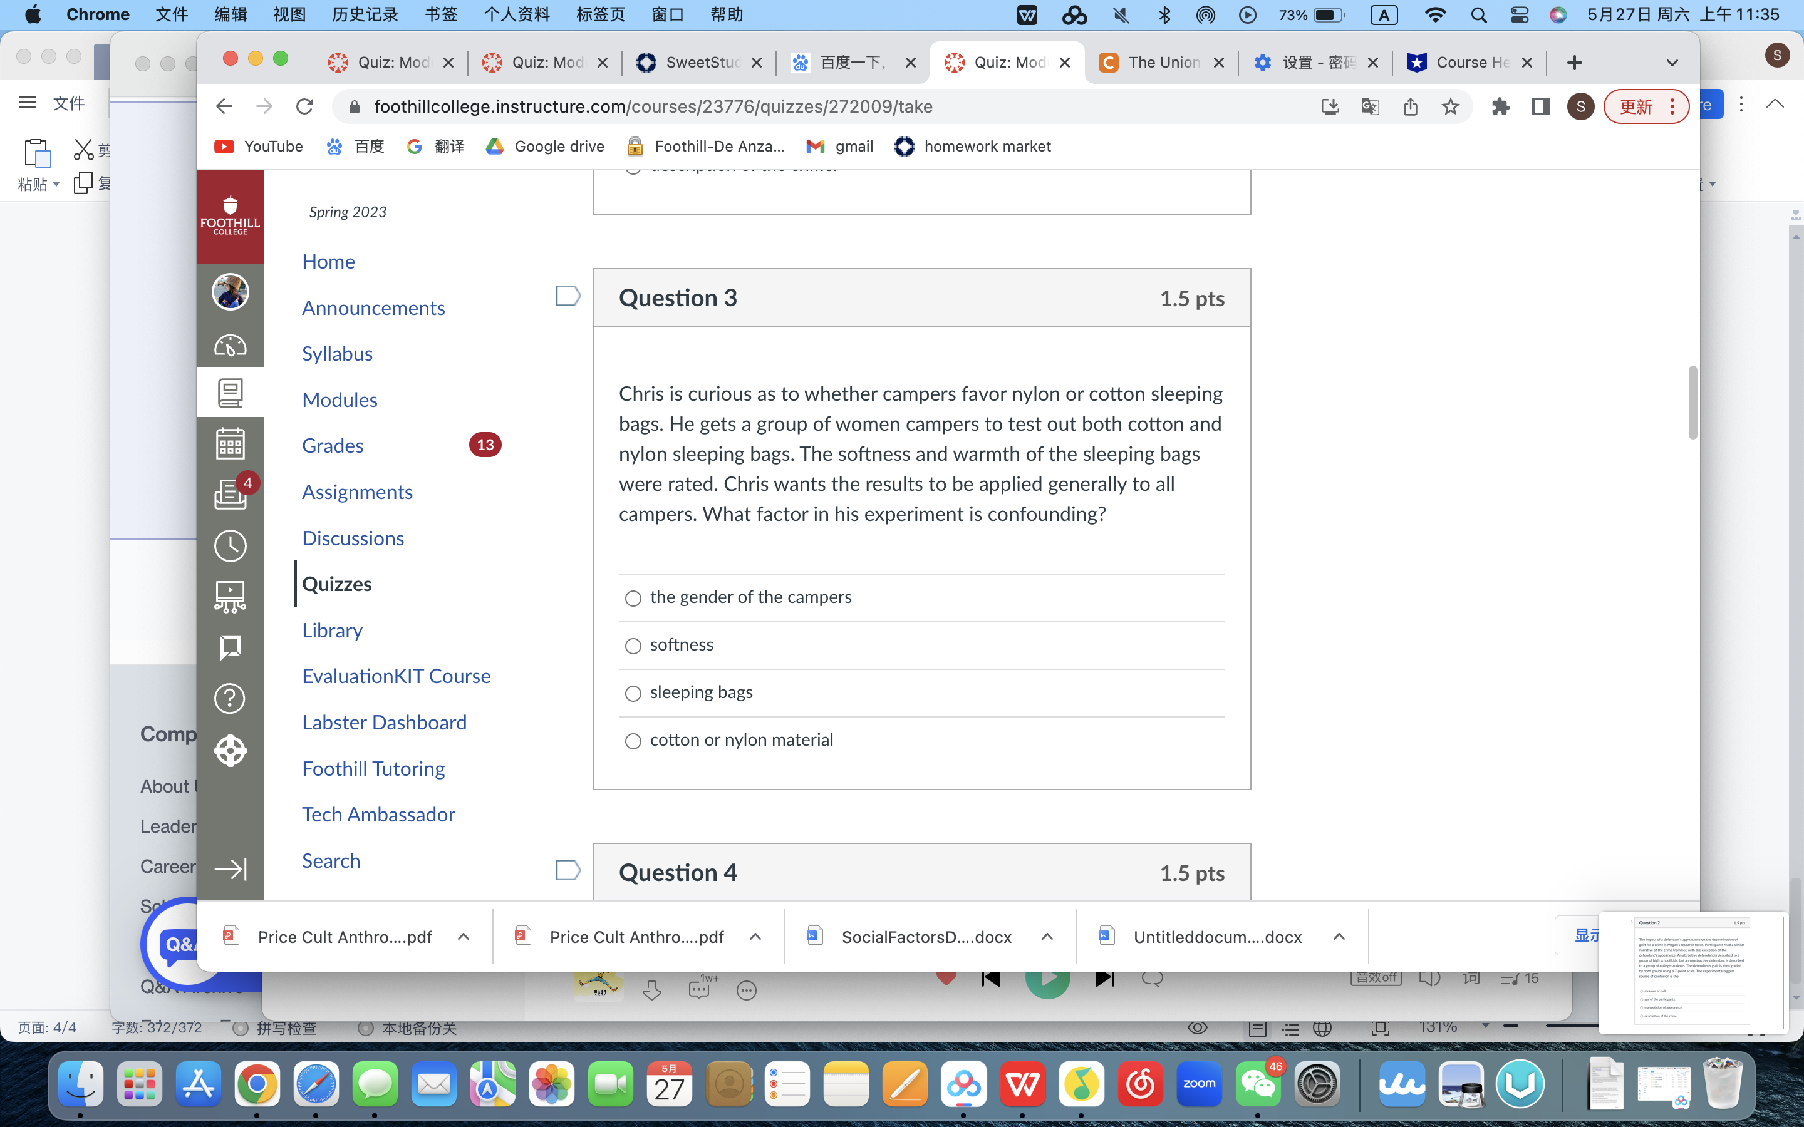Open Chrome update menu button

tap(1646, 106)
